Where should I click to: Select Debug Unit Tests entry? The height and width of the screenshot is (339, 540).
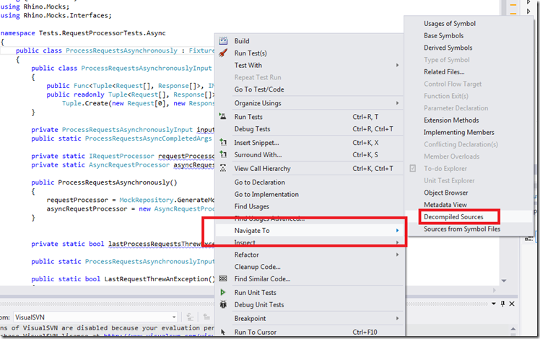point(259,304)
